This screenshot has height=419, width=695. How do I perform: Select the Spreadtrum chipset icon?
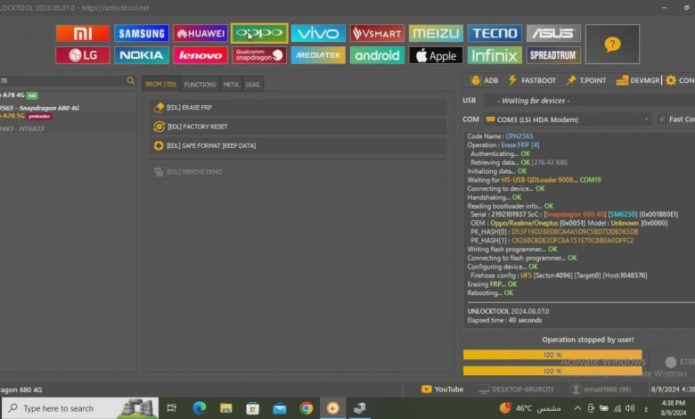(x=553, y=55)
